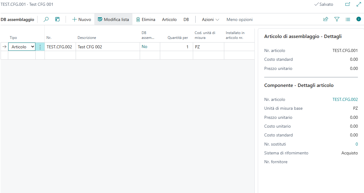Toggle the FactBox info icon

coord(359,19)
